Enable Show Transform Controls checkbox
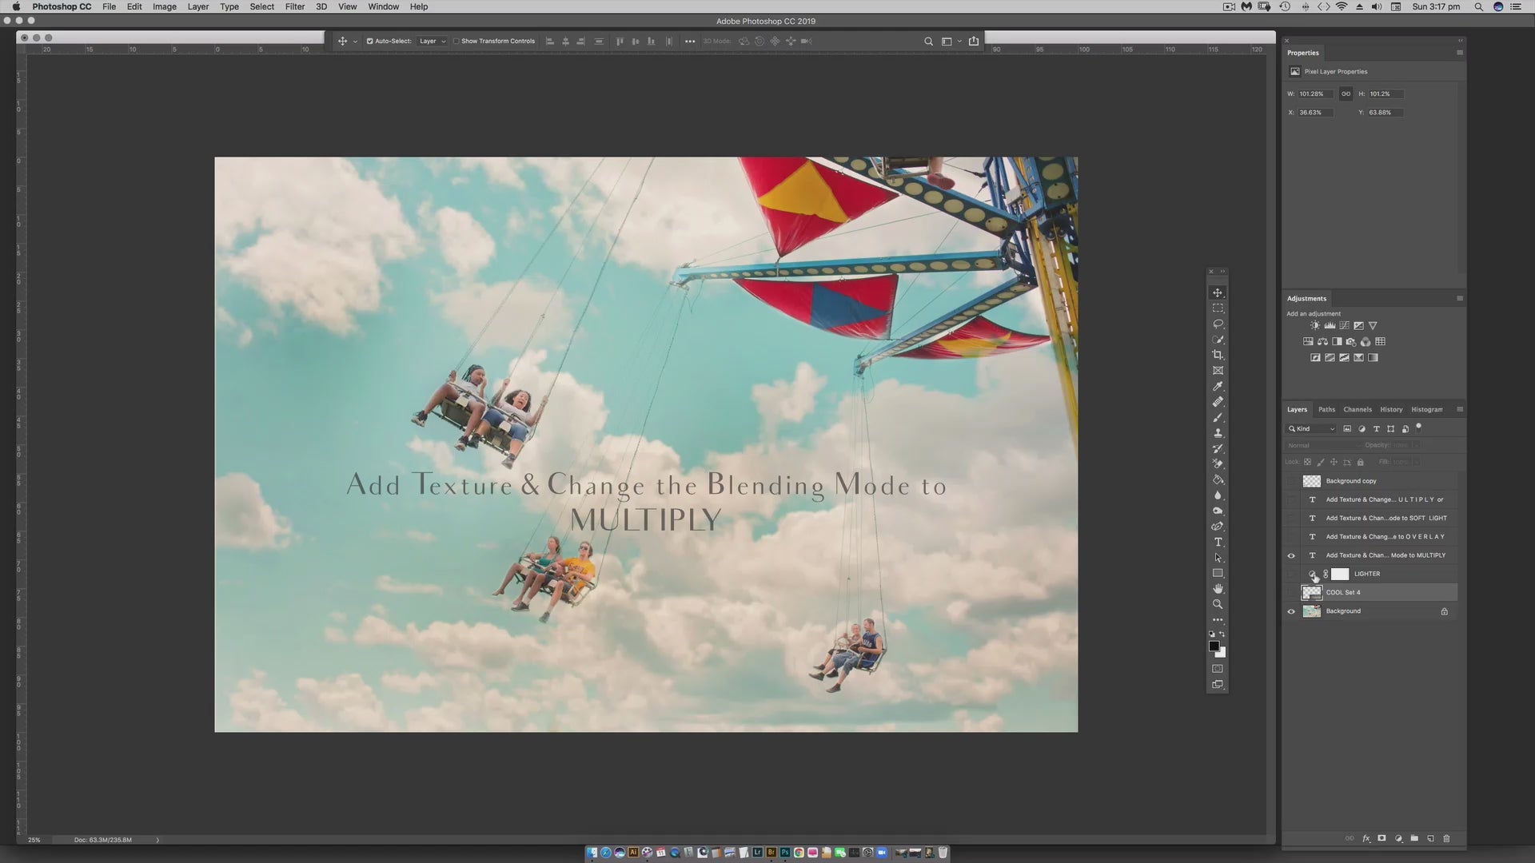Viewport: 1535px width, 863px height. [x=457, y=41]
